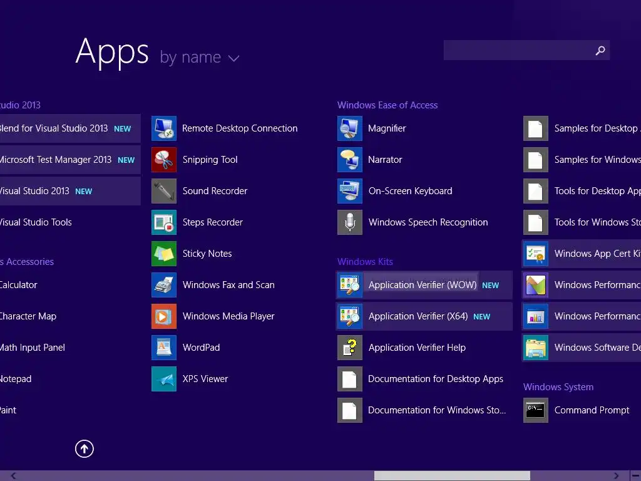Open the Sticky Notes icon

click(164, 254)
